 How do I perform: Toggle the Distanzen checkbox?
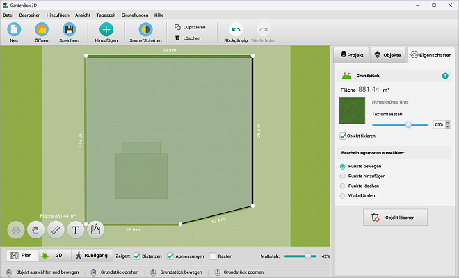(x=137, y=256)
